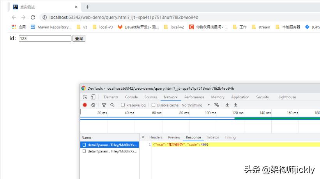This screenshot has height=179, width=320.
Task: Open the GPS bookmark with diamond icon
Action: [313, 27]
